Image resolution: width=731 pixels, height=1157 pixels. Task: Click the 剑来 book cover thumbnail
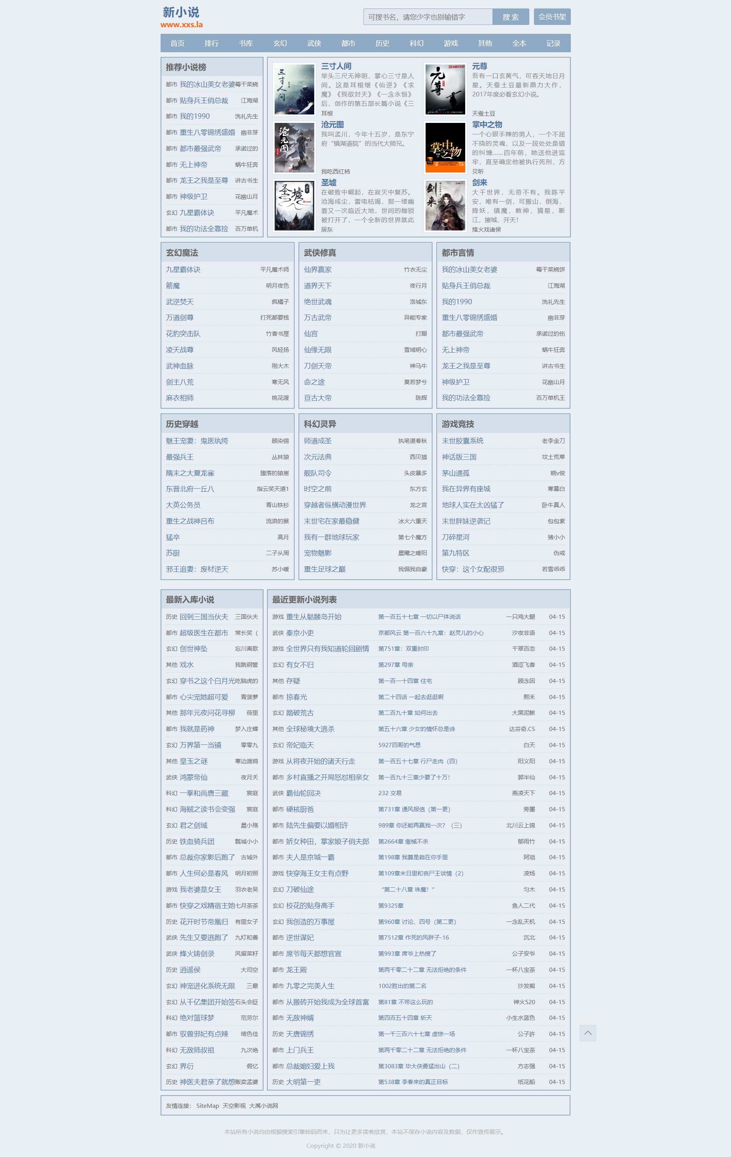(x=445, y=205)
